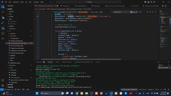Open the AWS toolkit view
171x96 pixels.
point(3,38)
